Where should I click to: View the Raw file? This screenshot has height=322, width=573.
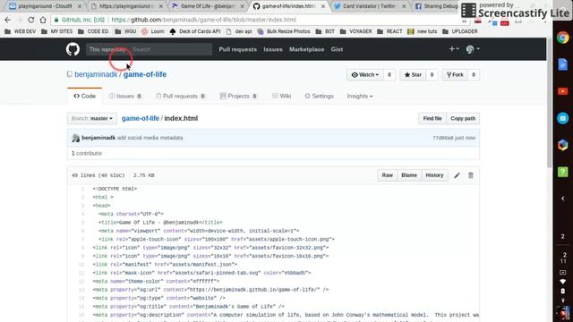point(387,175)
